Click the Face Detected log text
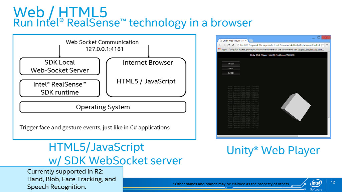The width and height of the screenshot is (342, 192). click(243, 107)
